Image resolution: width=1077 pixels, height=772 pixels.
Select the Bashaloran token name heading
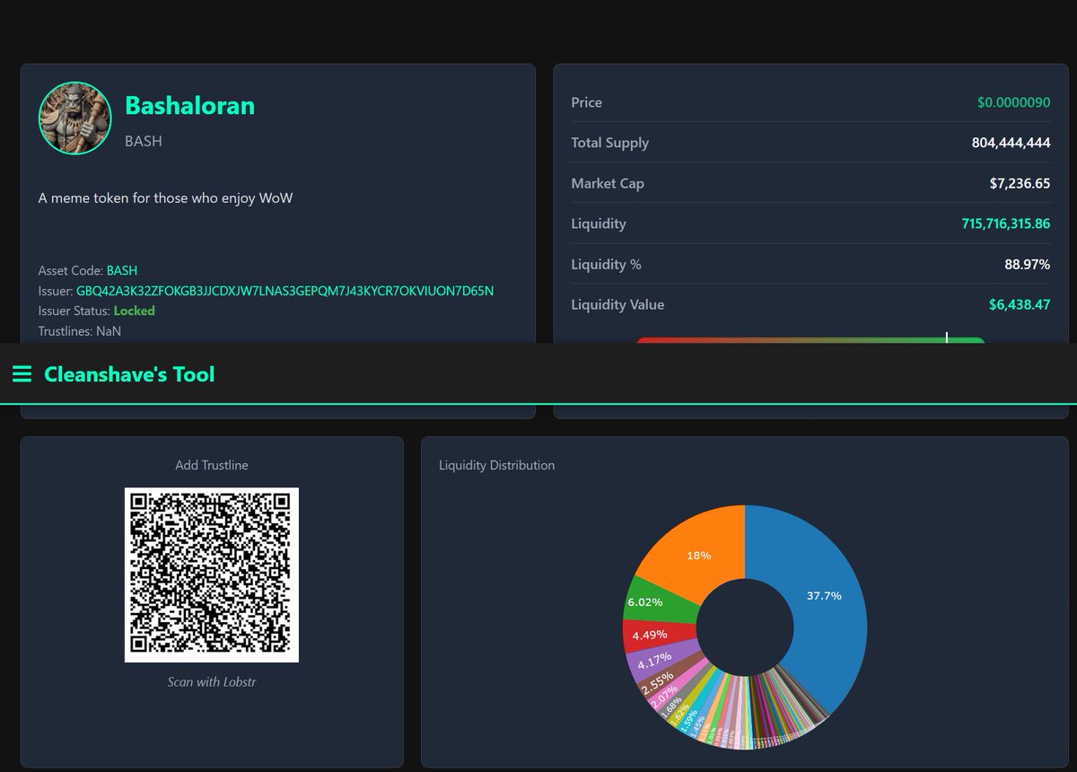click(189, 105)
